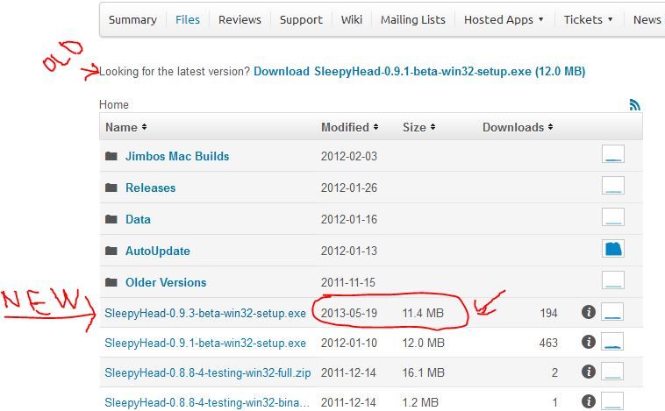This screenshot has width=665, height=411.
Task: View stats chart for 0.8.8-4-testing-win32-full.zip
Action: [x=612, y=371]
